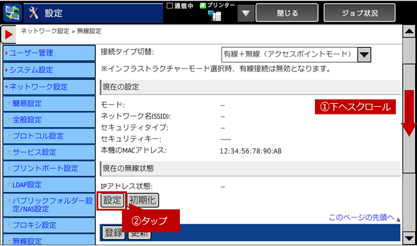This screenshot has width=417, height=246.
Task: Tap the 設定 button under IPアドレス状態
Action: point(112,201)
